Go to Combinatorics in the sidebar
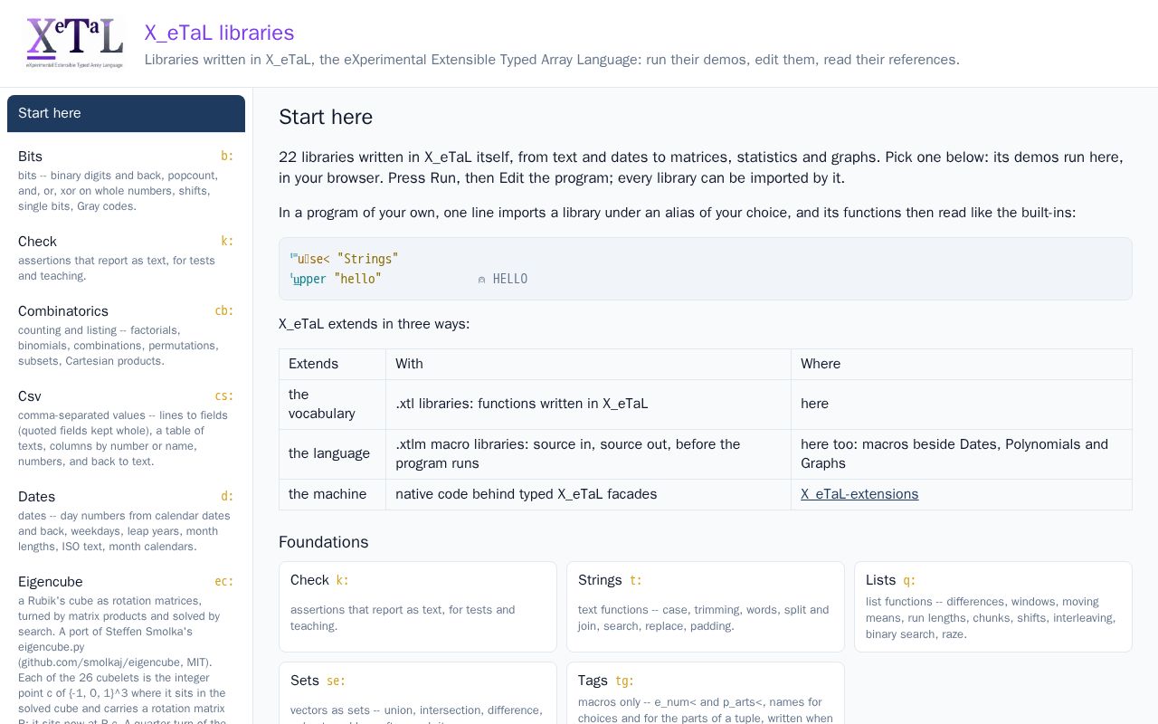Viewport: 1158px width, 724px height. [x=126, y=335]
